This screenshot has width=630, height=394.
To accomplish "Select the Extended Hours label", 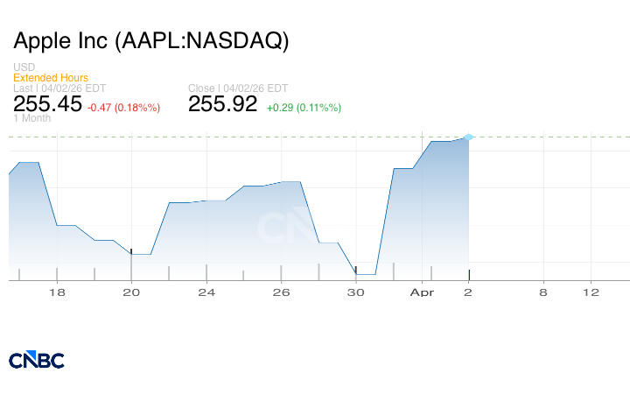I will click(x=51, y=78).
